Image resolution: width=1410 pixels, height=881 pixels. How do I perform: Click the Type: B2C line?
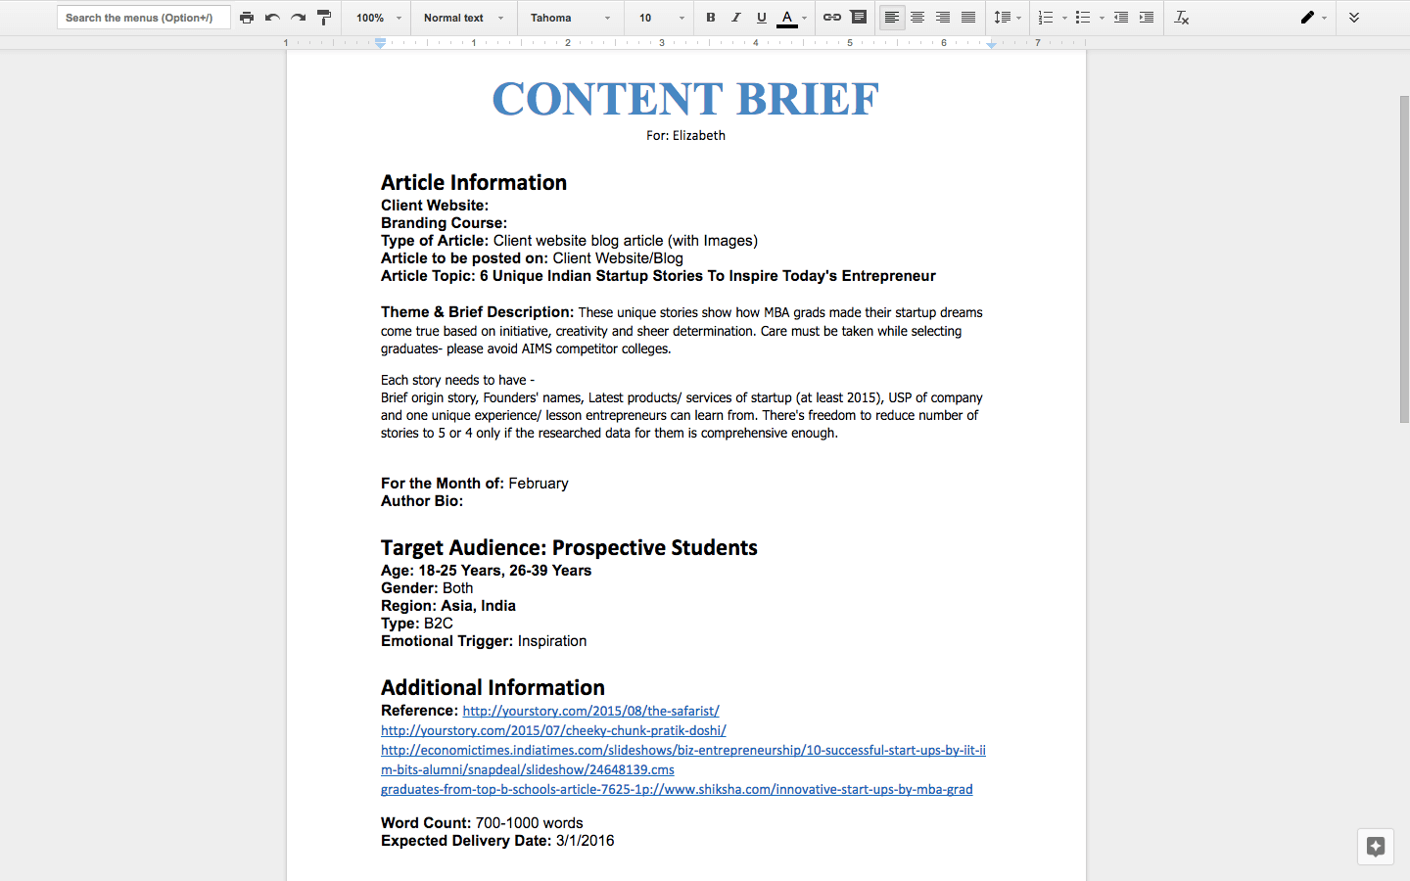(417, 624)
